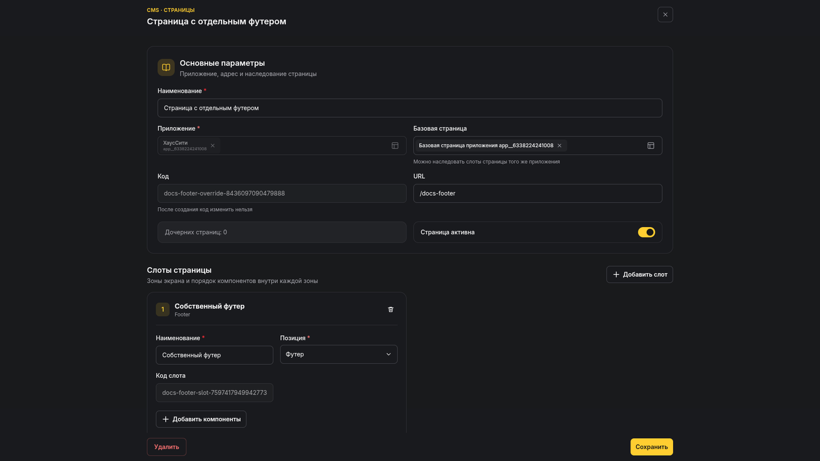Focus the slot Наименование input Собственный футер

(x=215, y=355)
